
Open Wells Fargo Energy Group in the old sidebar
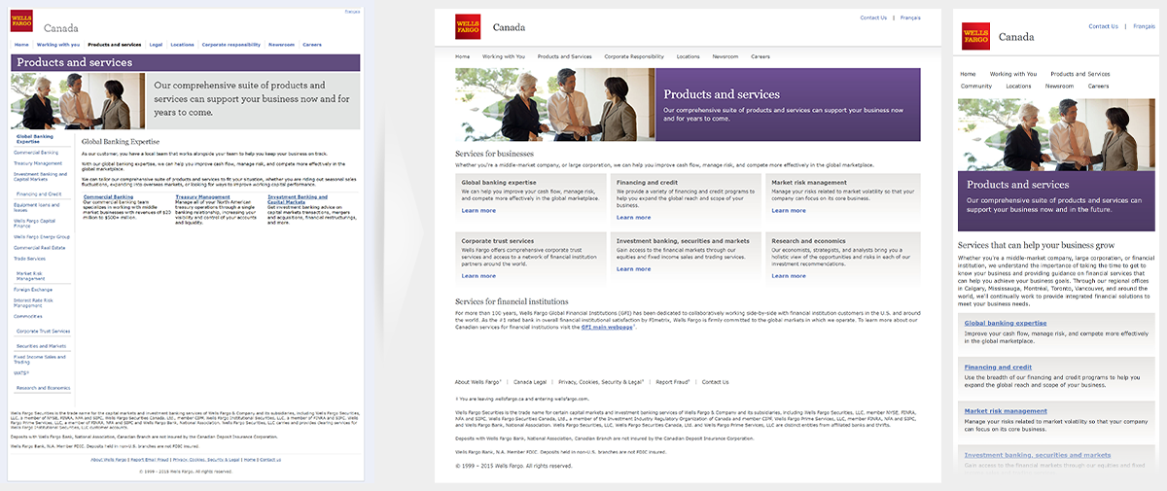pyautogui.click(x=42, y=236)
